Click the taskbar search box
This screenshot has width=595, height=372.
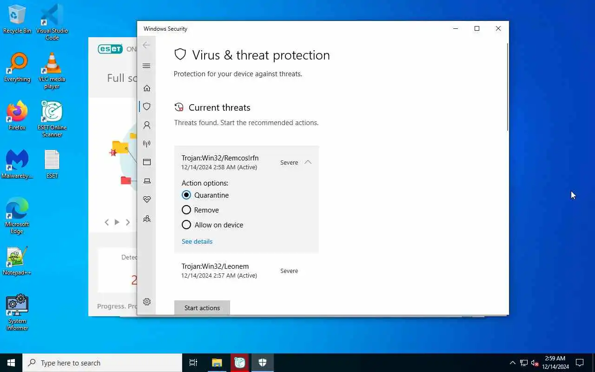point(102,363)
